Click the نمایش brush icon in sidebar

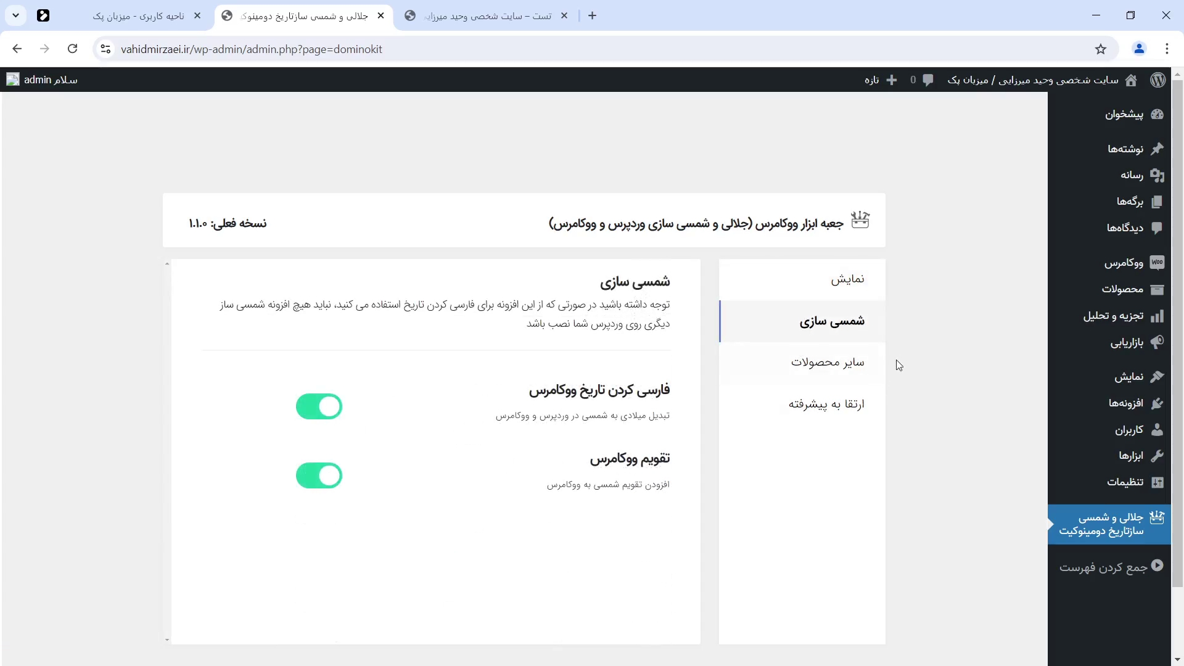pyautogui.click(x=1157, y=377)
